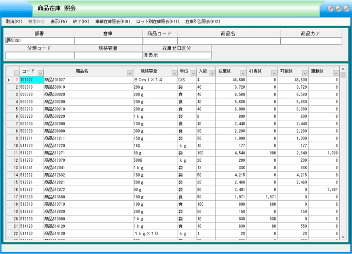Click product name 商品508000
The width and height of the screenshot is (352, 254).
coord(55,131)
